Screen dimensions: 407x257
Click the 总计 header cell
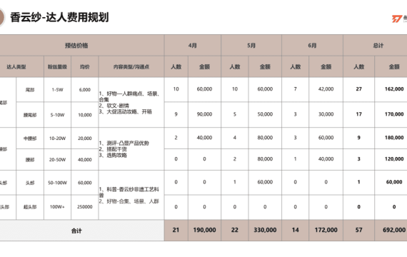coord(378,46)
